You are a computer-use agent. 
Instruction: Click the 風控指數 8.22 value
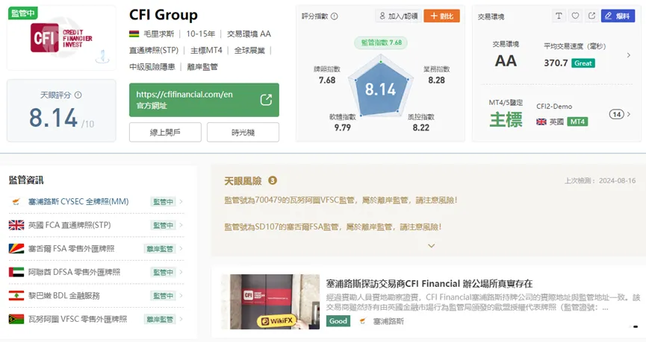(x=421, y=127)
